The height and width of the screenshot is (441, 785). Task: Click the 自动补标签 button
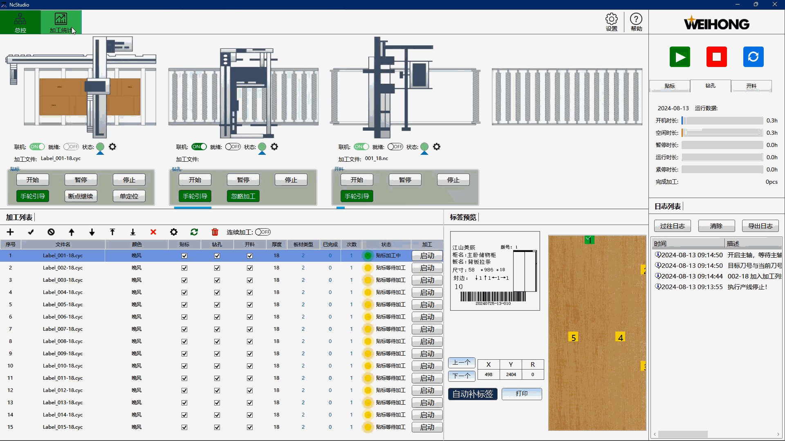point(473,394)
